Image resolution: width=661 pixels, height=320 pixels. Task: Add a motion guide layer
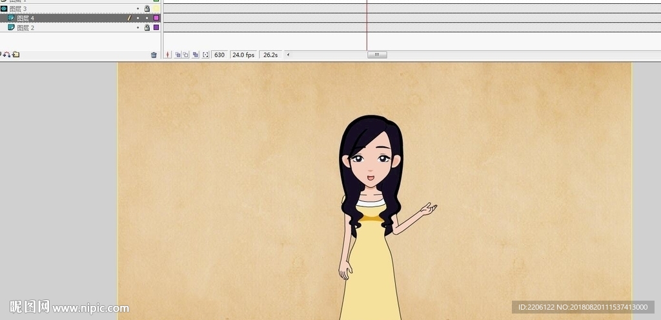[6, 54]
